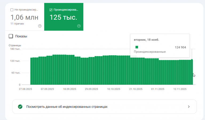The height and width of the screenshot is (120, 205).
Task: Expand the indexed pages row via chevron arrow
Action: (x=189, y=107)
